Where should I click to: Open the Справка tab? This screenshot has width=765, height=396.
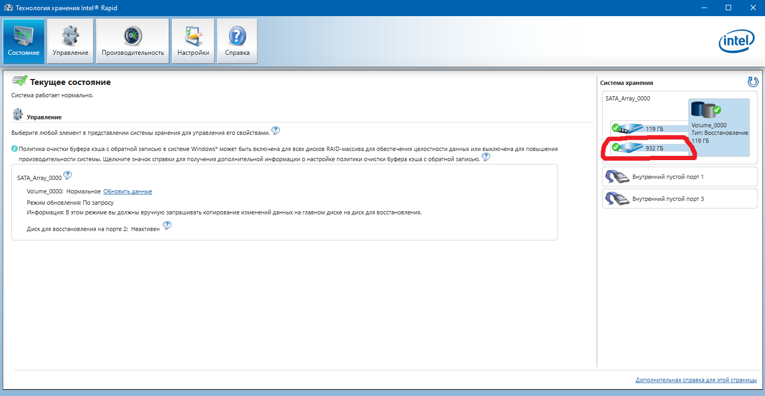(237, 41)
